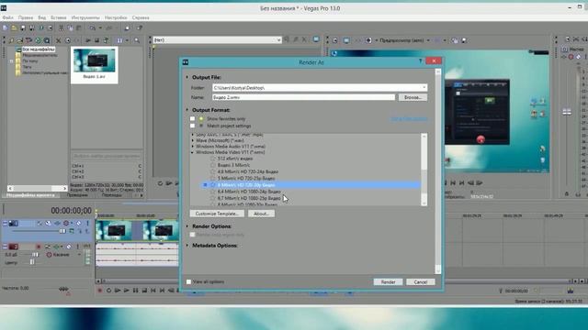Open the Folder path dropdown
Image resolution: width=588 pixels, height=330 pixels.
(424, 88)
